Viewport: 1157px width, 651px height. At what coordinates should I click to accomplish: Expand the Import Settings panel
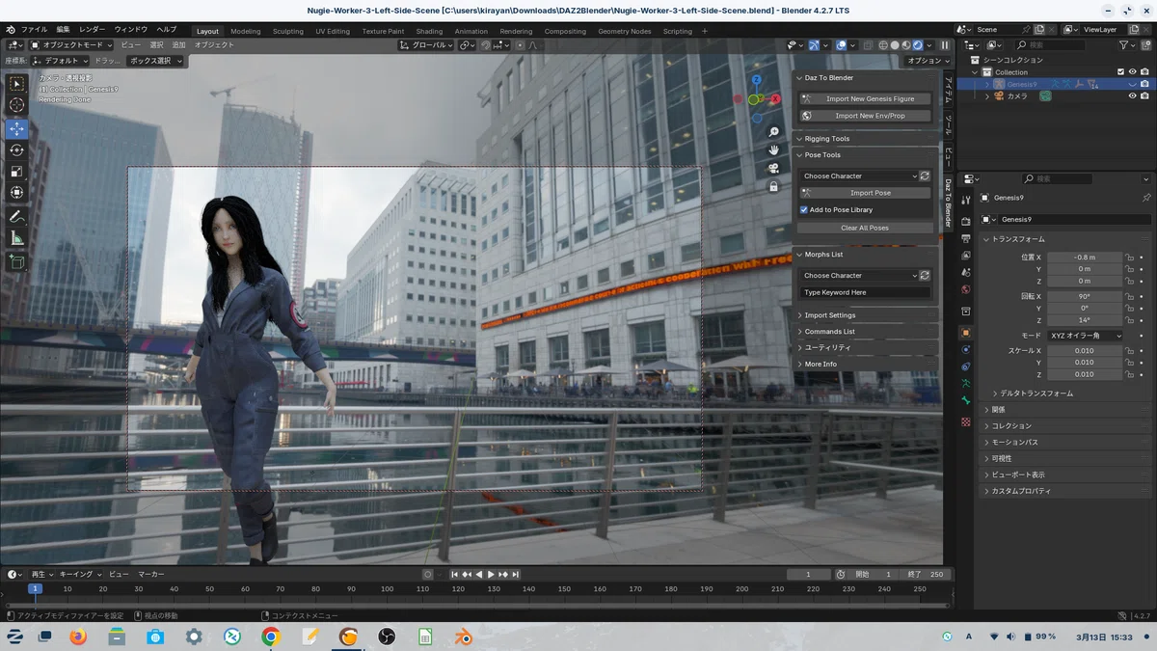(799, 315)
